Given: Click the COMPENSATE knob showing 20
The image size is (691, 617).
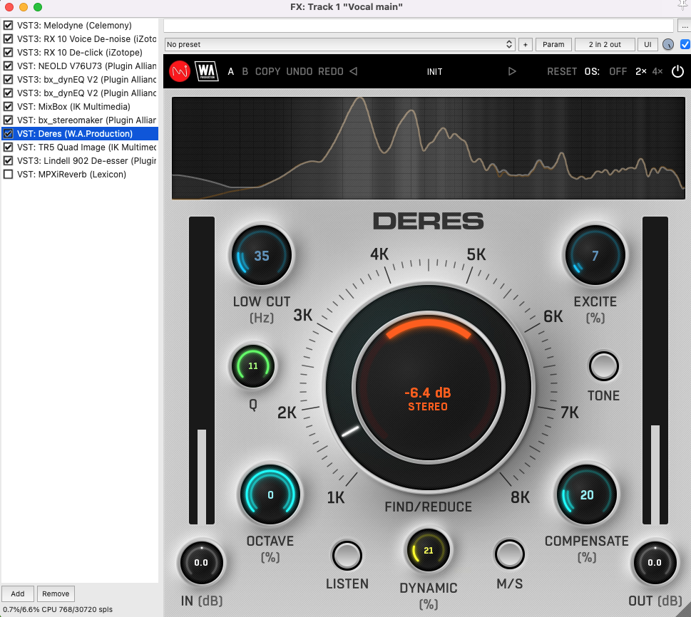Looking at the screenshot, I should [x=587, y=494].
